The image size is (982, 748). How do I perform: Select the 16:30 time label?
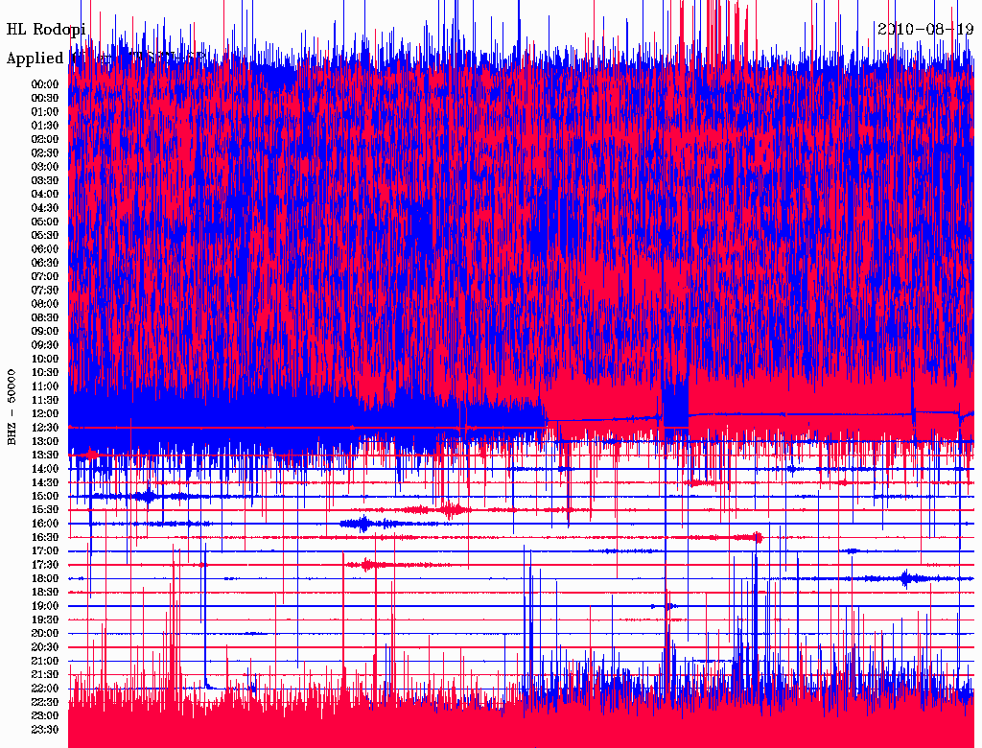[45, 538]
